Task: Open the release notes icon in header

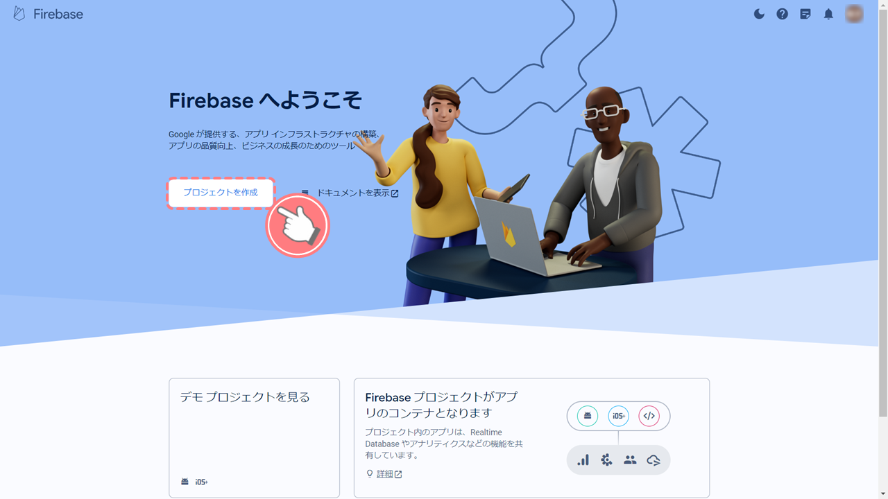Action: 805,14
